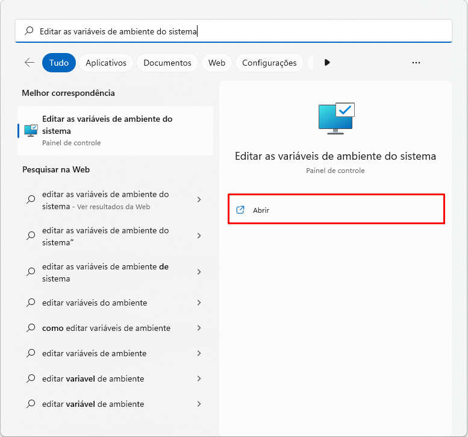Expand 'Ver resultados da Web' suggestion chevron
The width and height of the screenshot is (468, 437).
[x=199, y=200]
